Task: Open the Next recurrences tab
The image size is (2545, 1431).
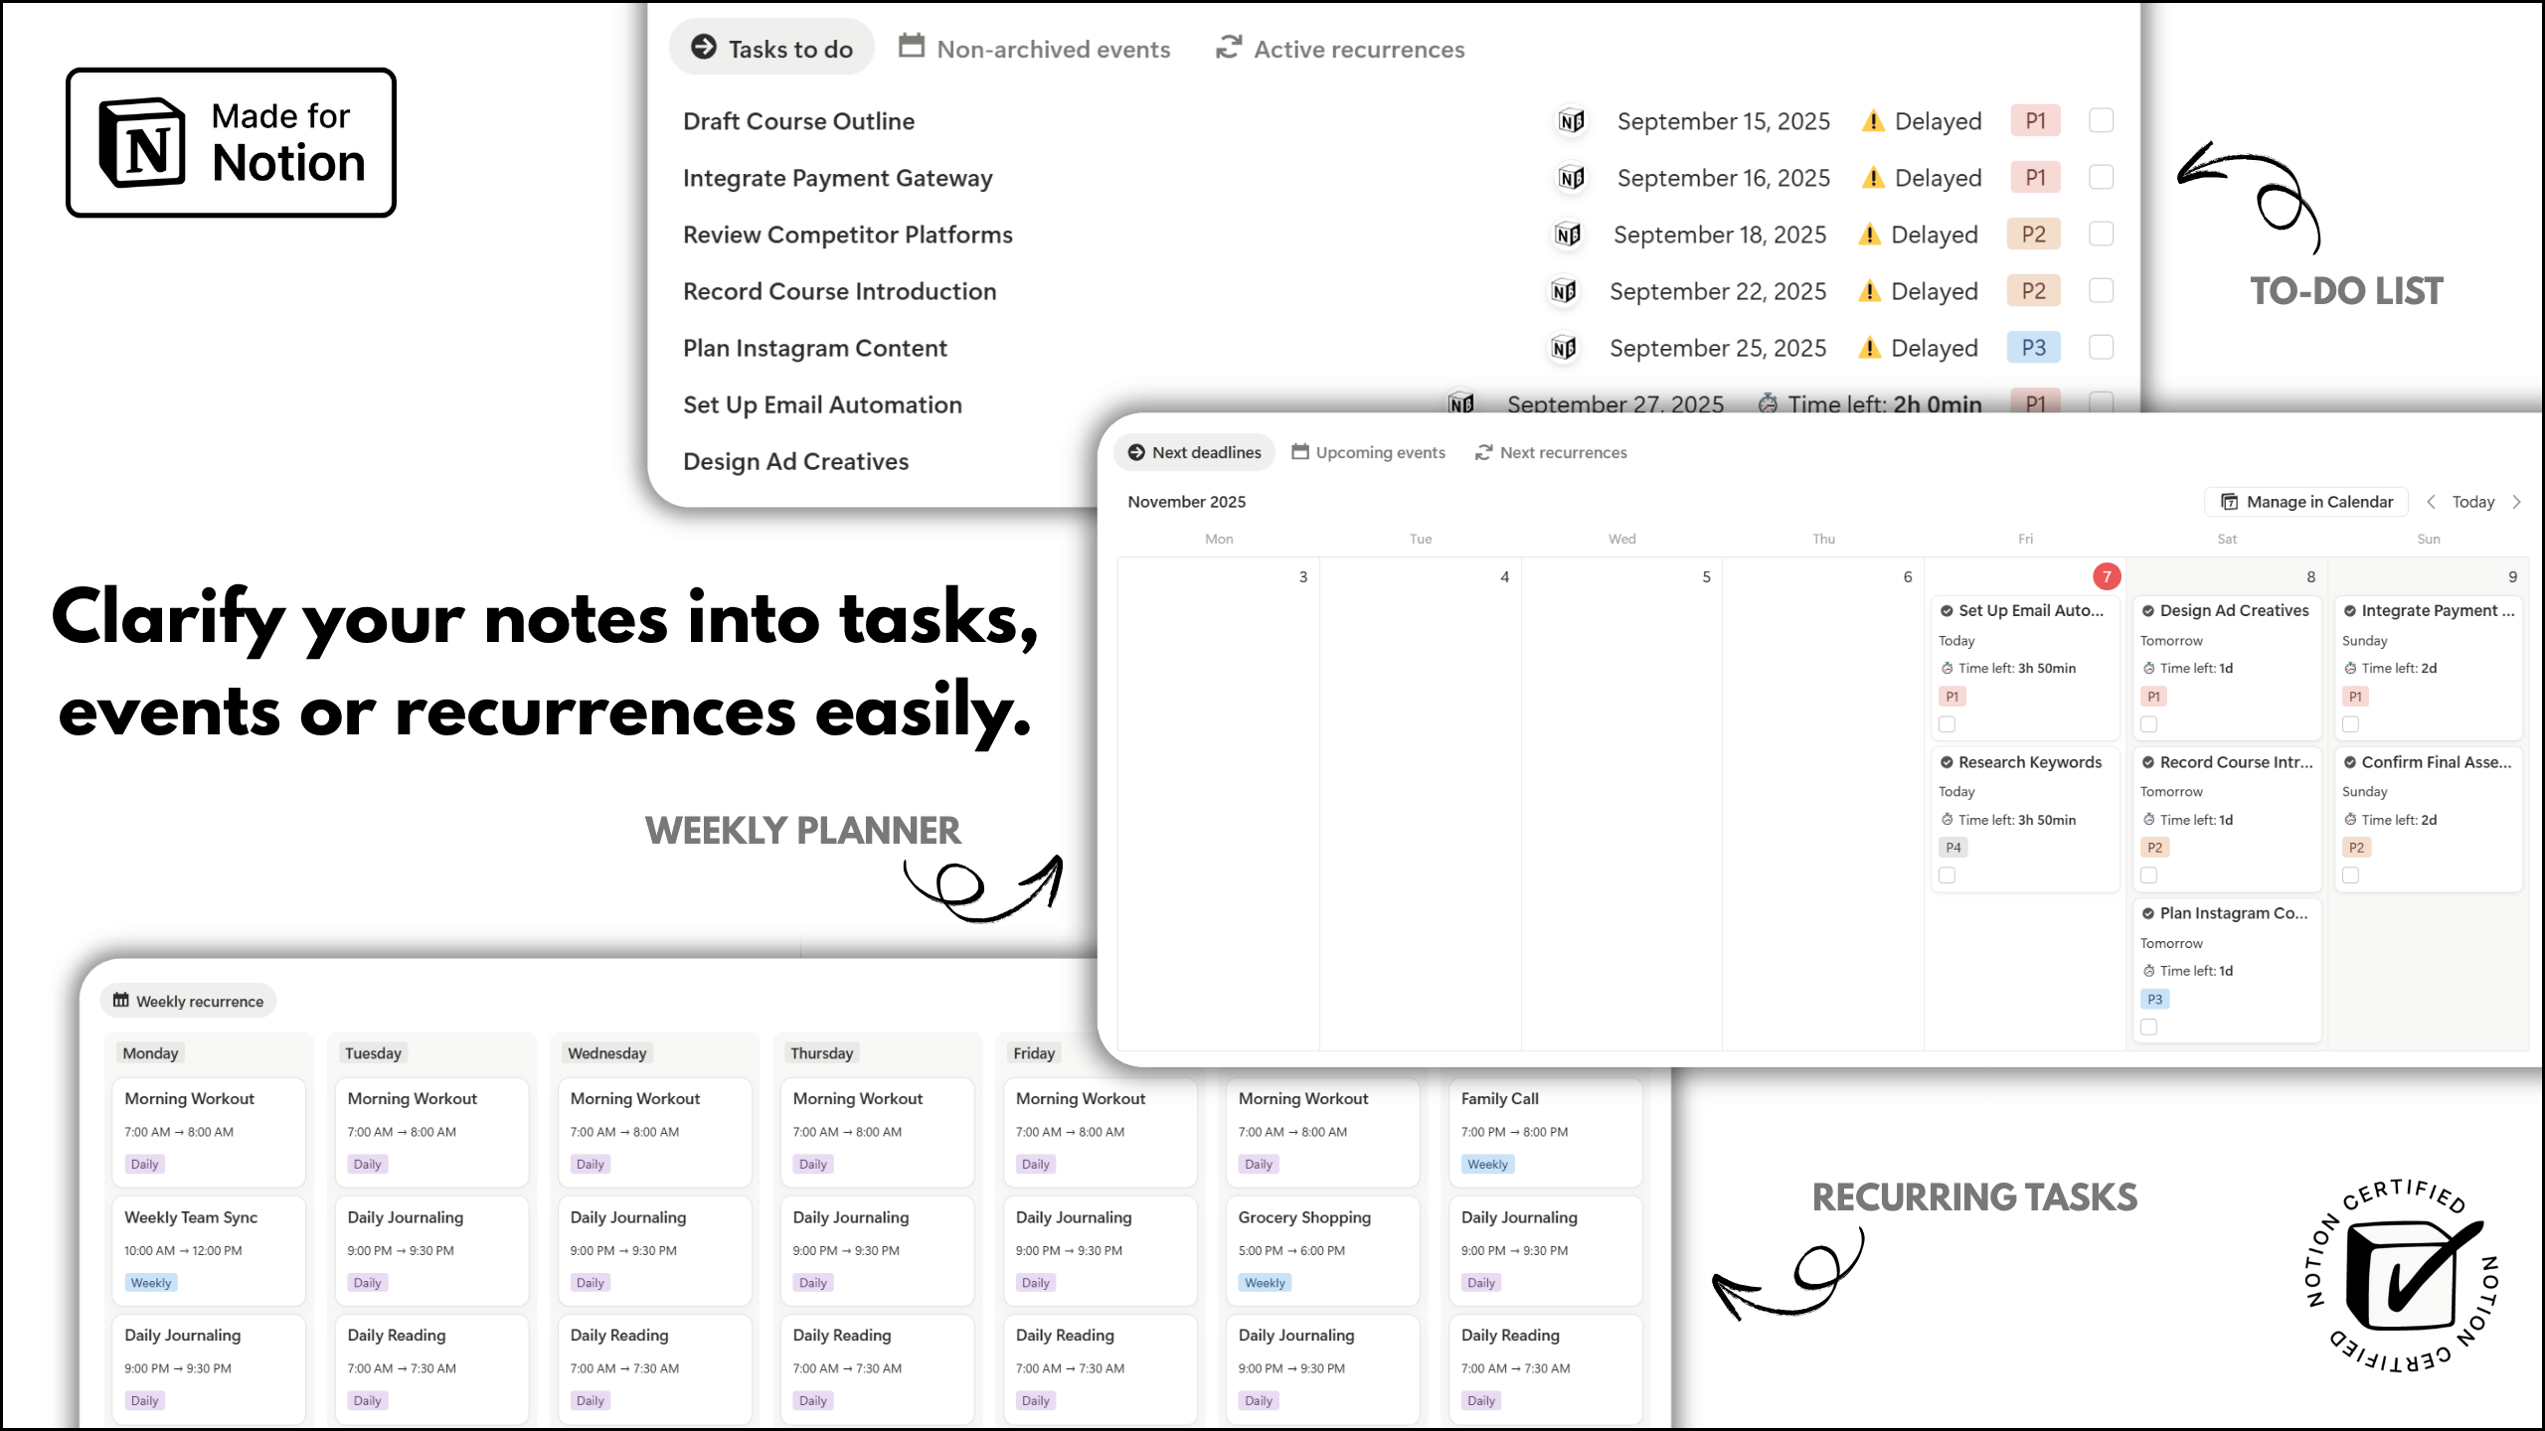Action: coord(1551,452)
